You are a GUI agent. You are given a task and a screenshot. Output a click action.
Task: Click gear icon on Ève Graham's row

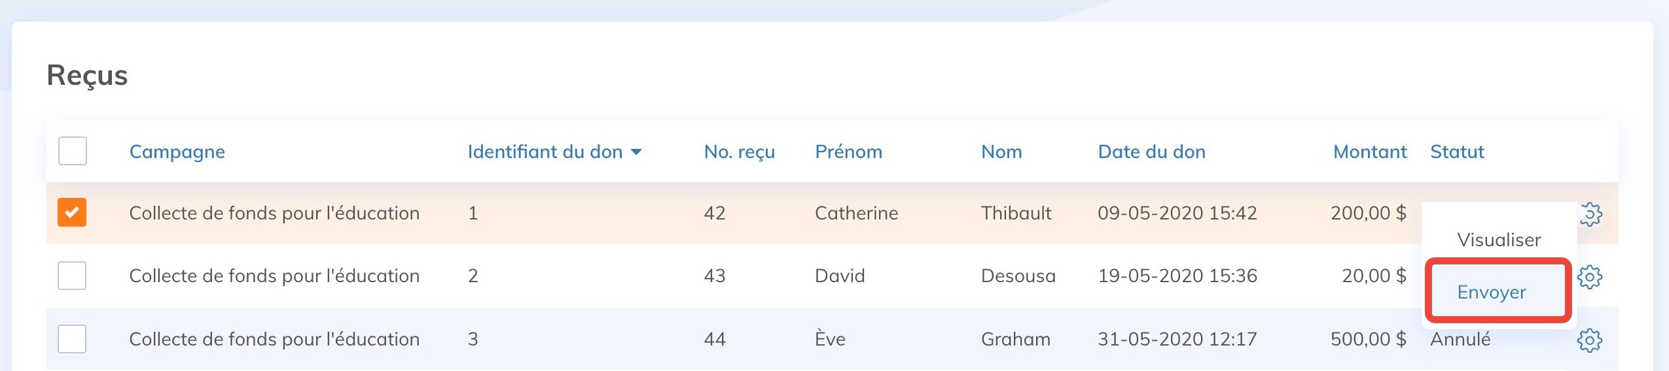1590,340
